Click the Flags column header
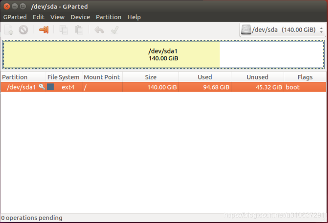The width and height of the screenshot is (328, 223). (305, 77)
